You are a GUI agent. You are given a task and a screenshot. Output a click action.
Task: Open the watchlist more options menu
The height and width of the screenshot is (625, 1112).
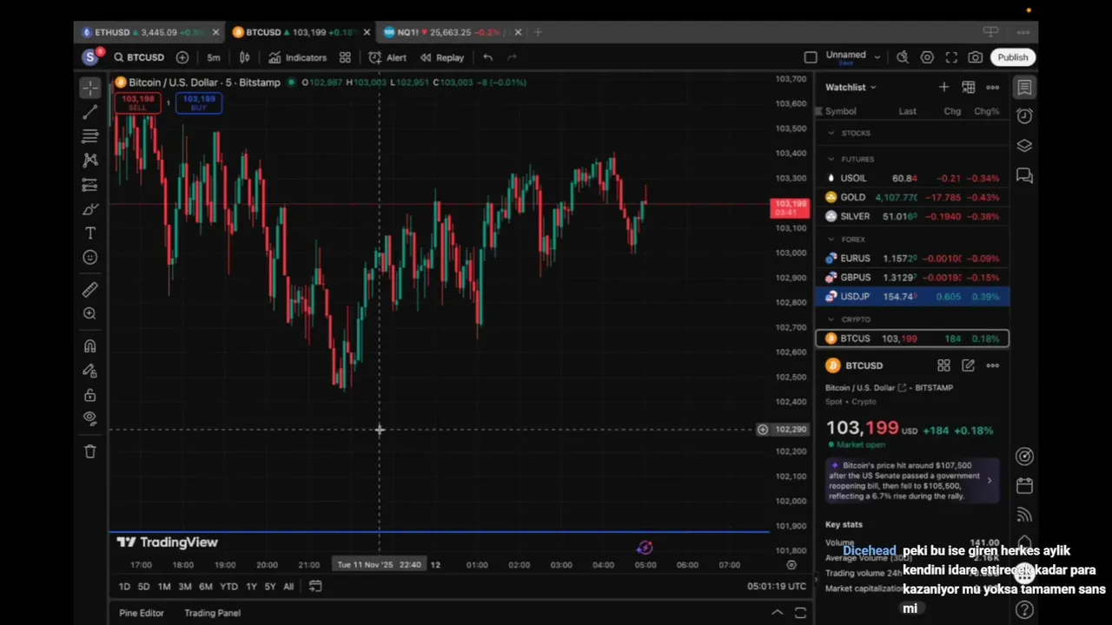click(x=992, y=87)
